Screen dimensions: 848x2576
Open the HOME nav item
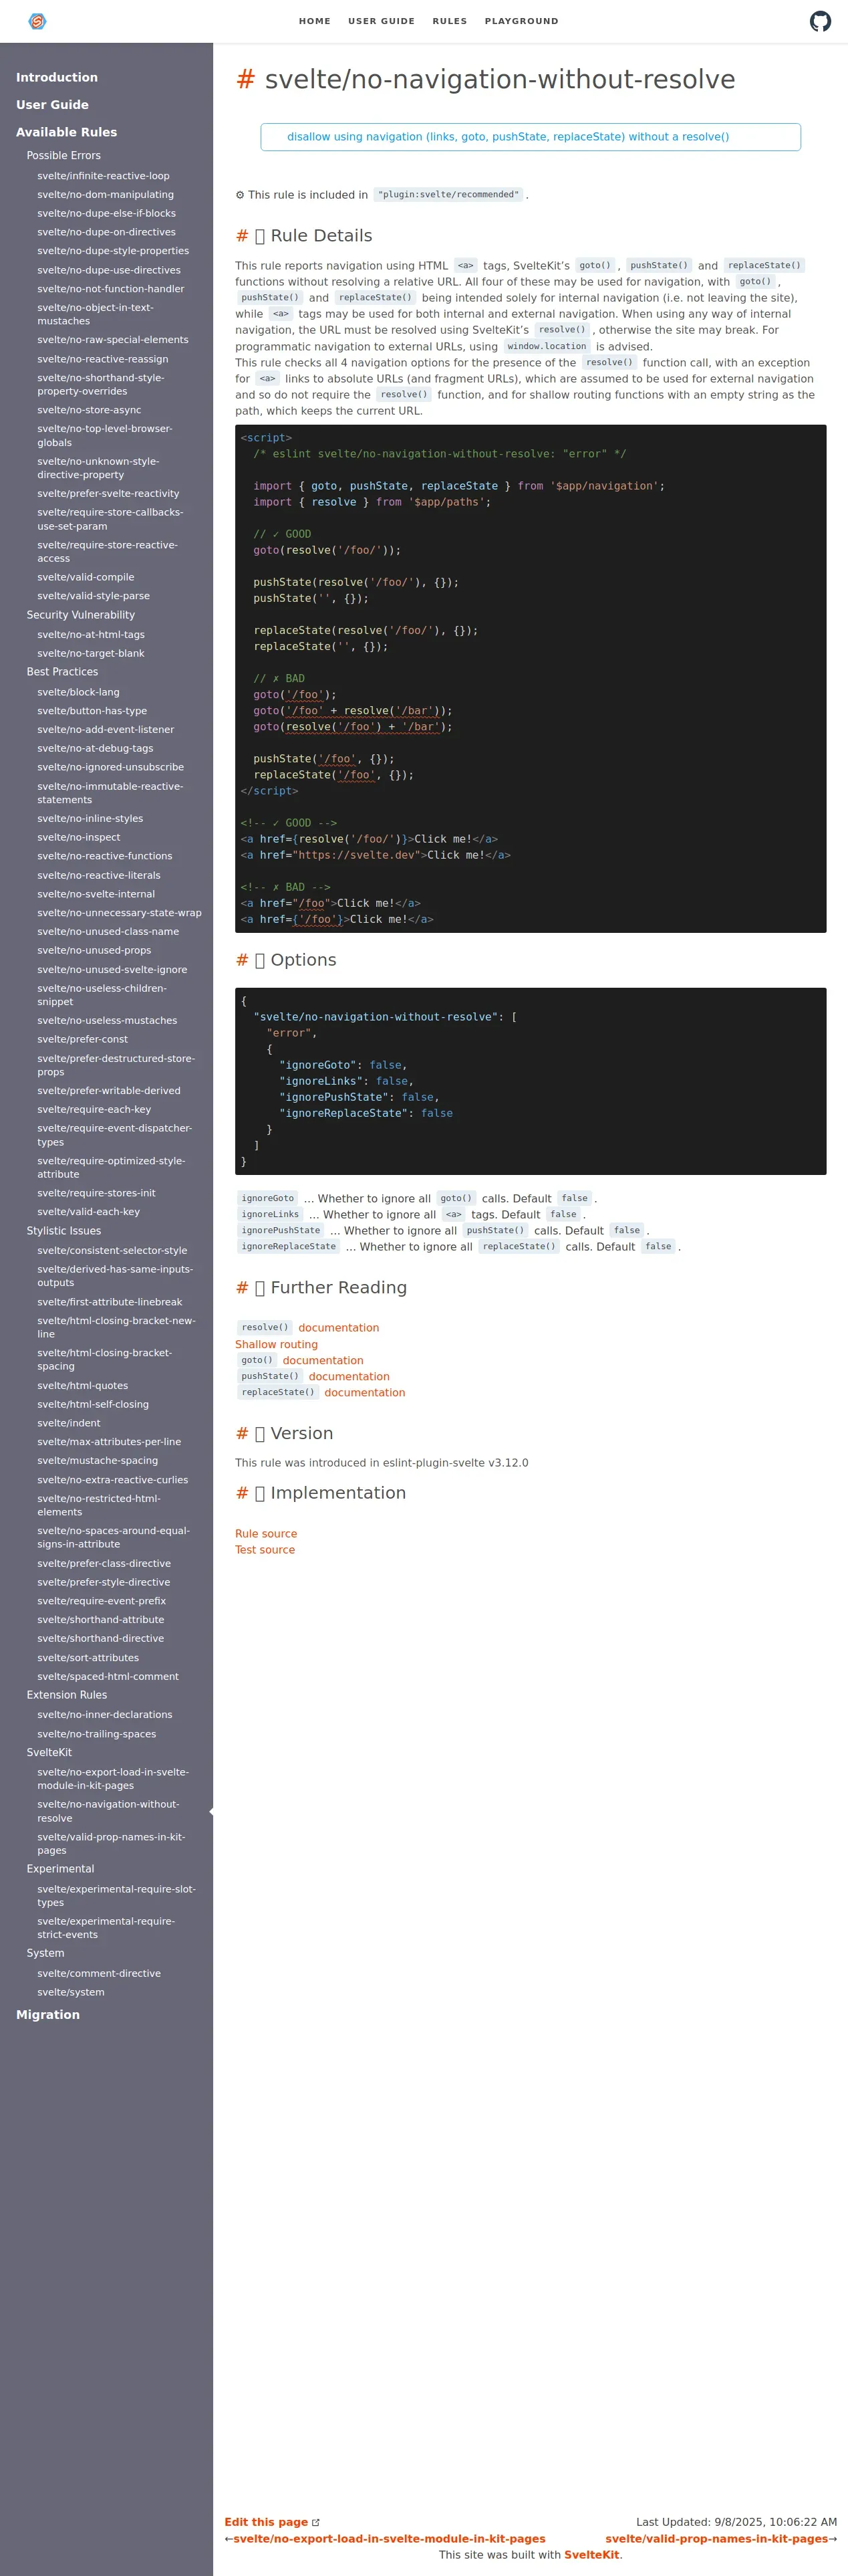315,21
